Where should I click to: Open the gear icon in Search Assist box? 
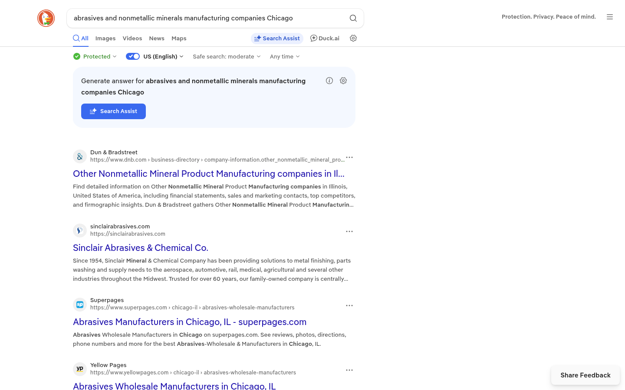(x=343, y=81)
